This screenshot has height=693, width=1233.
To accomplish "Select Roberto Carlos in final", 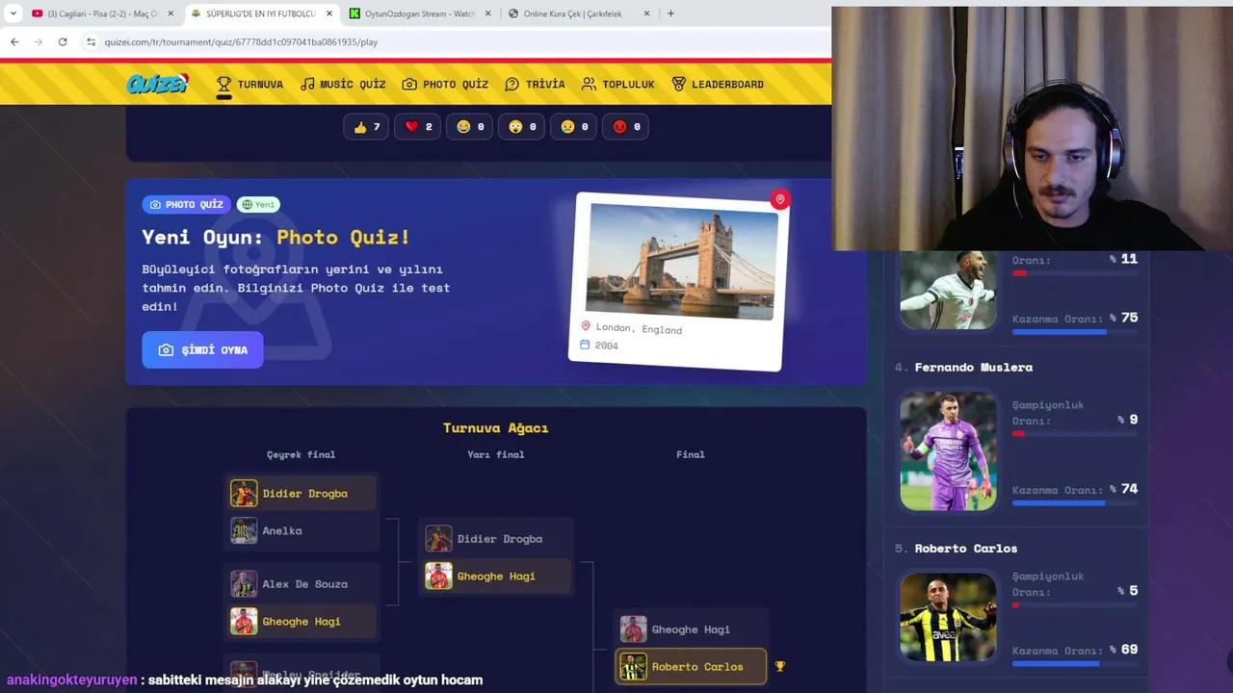I will (x=692, y=666).
